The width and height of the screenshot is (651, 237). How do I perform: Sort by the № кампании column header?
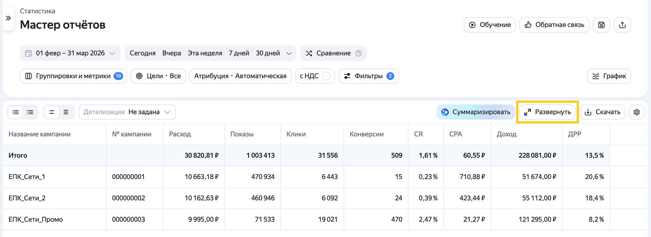coord(132,134)
